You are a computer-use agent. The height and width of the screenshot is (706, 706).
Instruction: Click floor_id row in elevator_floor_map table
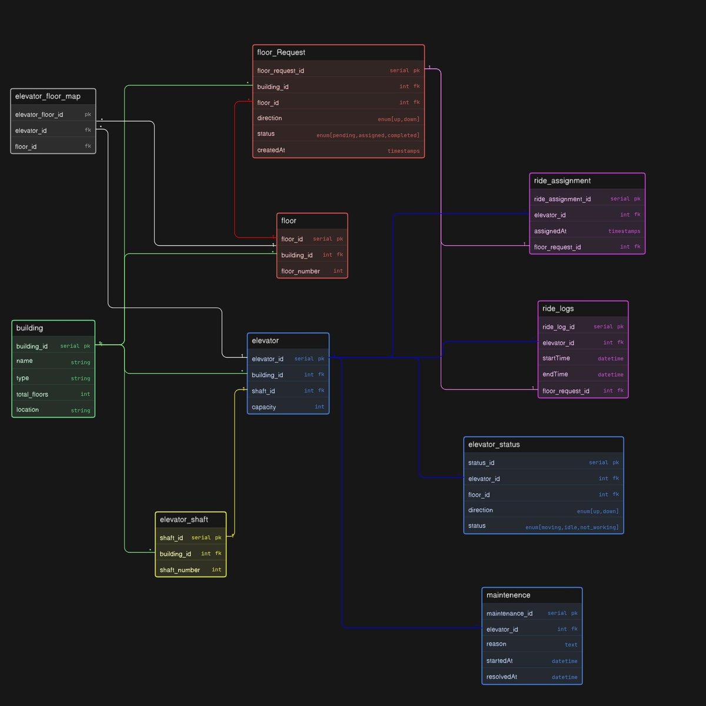53,146
